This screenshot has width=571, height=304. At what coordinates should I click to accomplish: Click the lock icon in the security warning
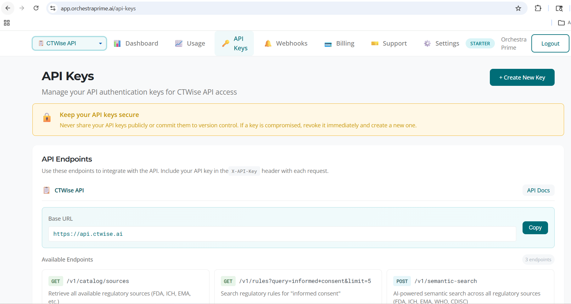point(47,118)
